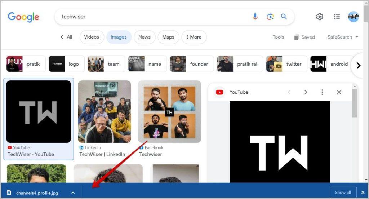This screenshot has height=199, width=369.
Task: Open the More filters menu
Action: pyautogui.click(x=194, y=37)
